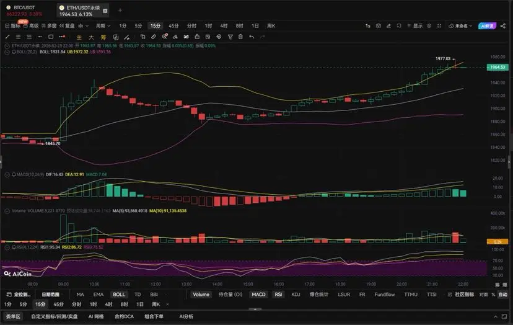Expand the bottom order panel chevron
513x325 pixels.
click(495, 316)
